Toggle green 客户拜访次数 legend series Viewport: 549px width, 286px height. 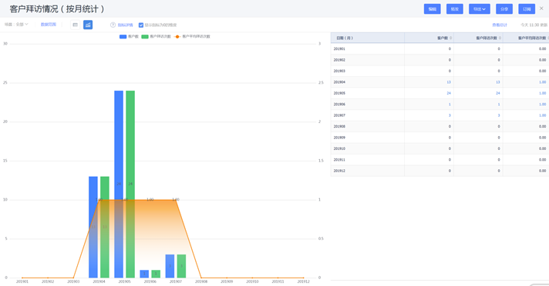[x=156, y=36]
